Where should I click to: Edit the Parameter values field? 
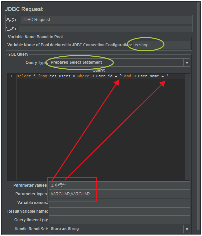tap(119, 185)
